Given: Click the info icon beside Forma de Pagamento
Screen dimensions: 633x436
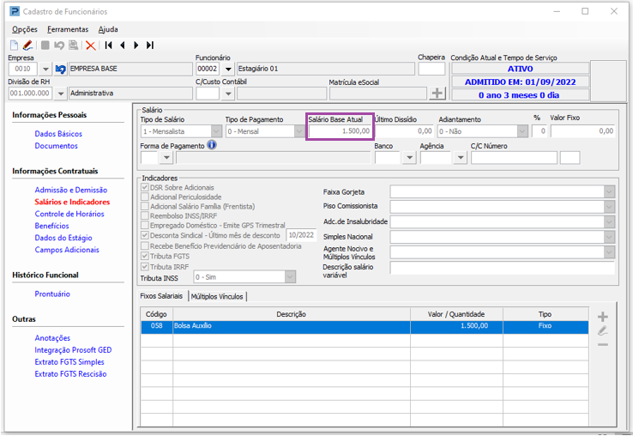Looking at the screenshot, I should [211, 146].
